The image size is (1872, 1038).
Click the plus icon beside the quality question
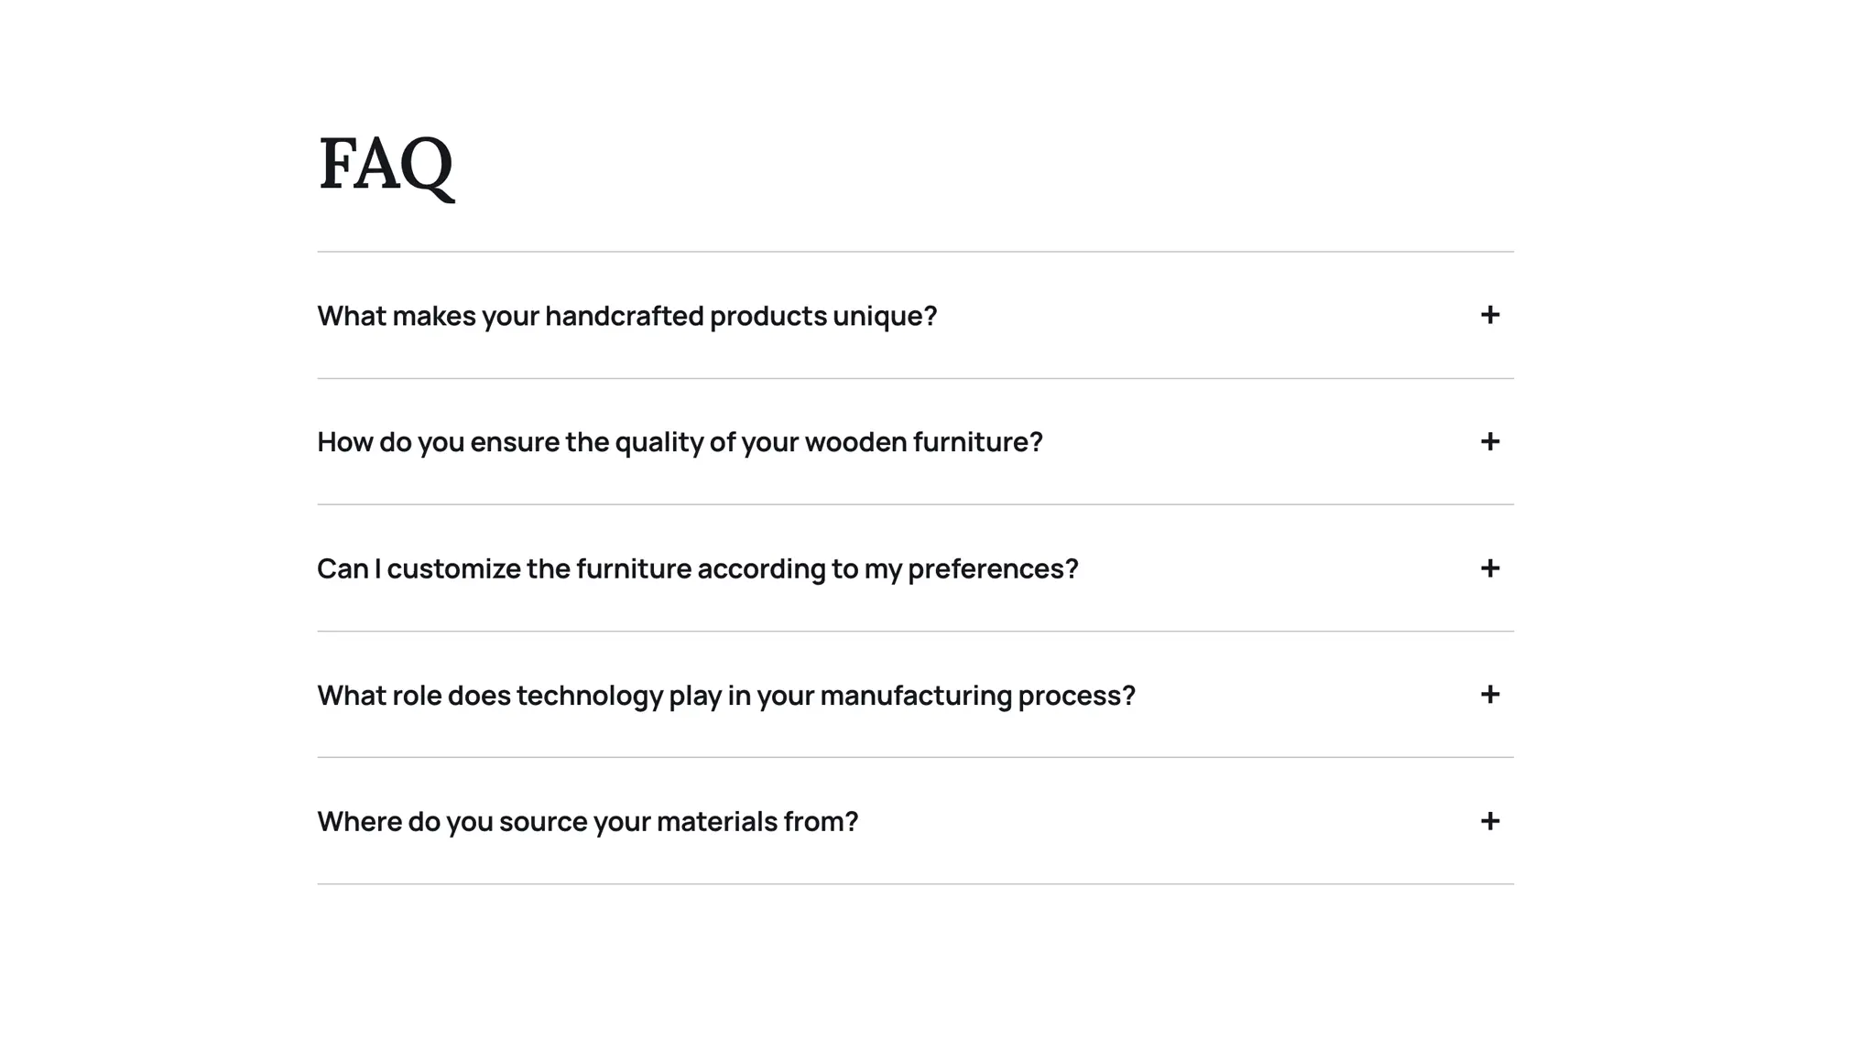tap(1491, 441)
